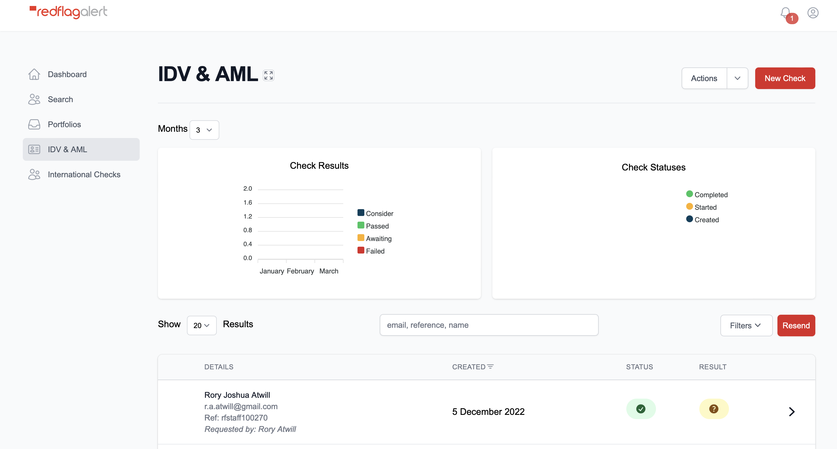Click the CREATED column sort icon
The image size is (837, 449).
(x=490, y=367)
